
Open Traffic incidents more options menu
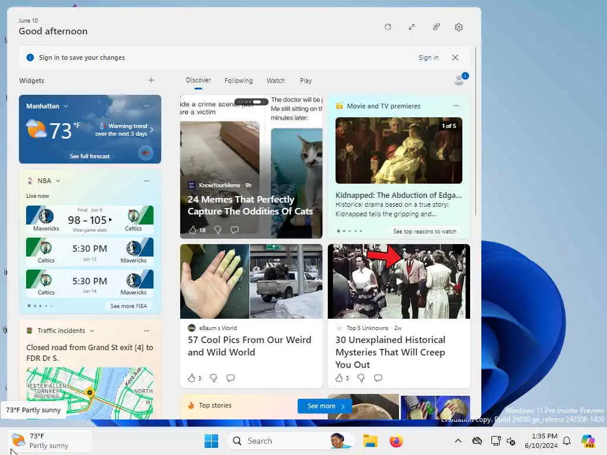(146, 331)
